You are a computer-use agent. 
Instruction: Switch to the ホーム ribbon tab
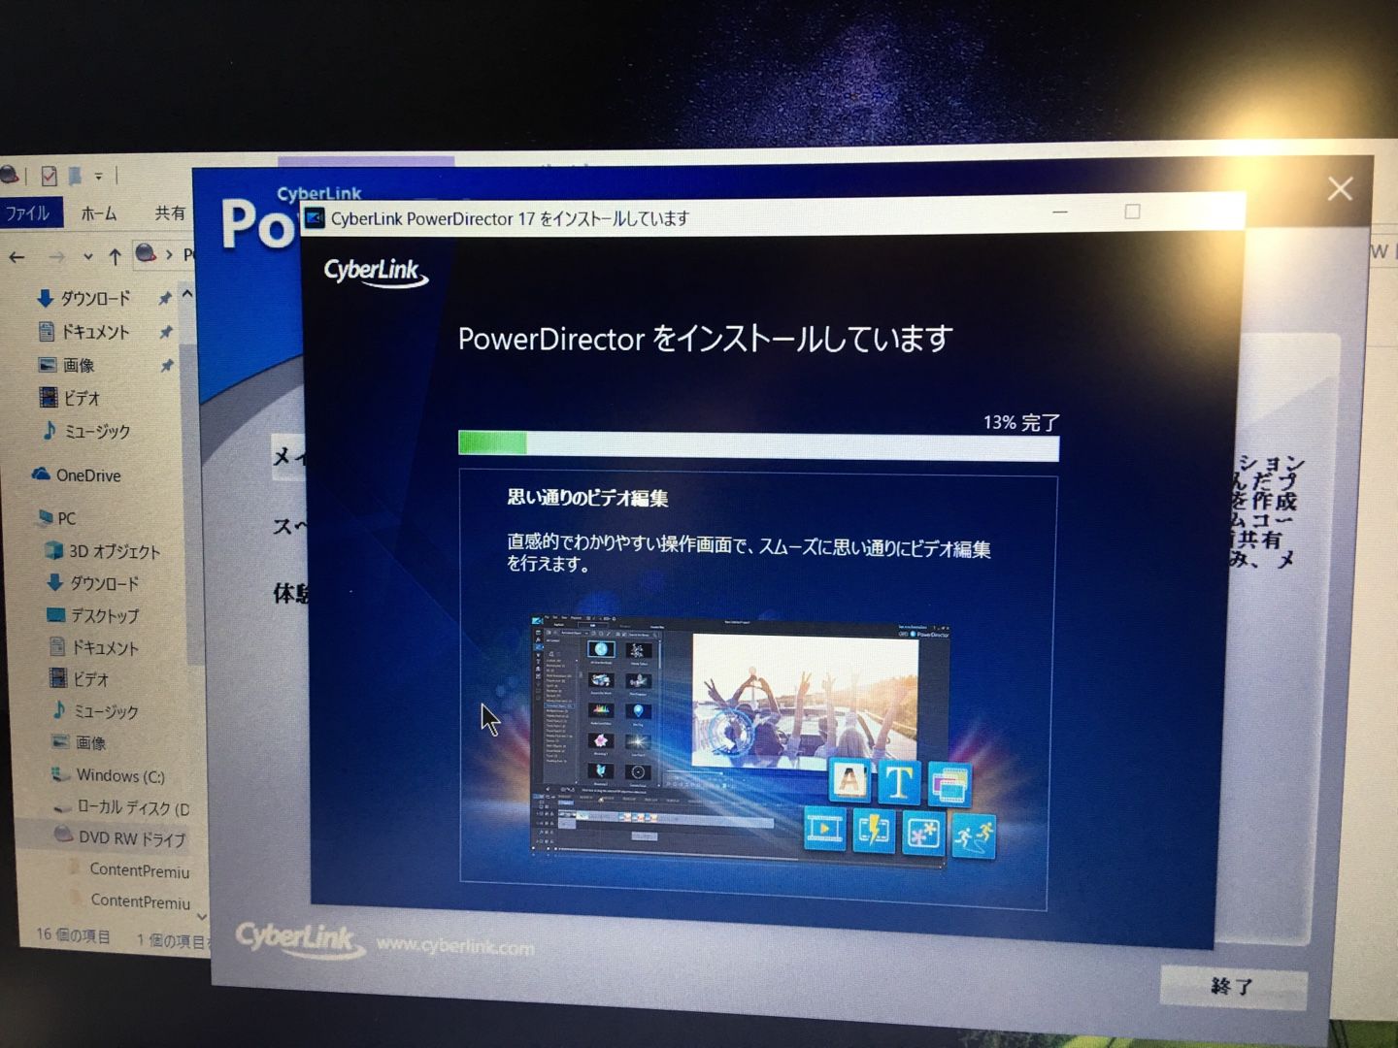pyautogui.click(x=98, y=213)
